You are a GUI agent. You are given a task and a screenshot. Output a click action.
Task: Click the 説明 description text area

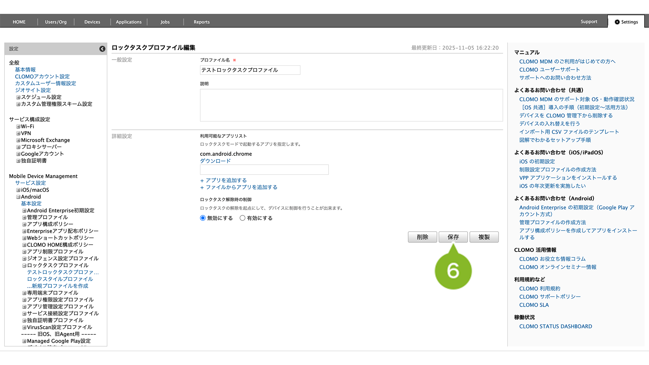click(x=351, y=105)
